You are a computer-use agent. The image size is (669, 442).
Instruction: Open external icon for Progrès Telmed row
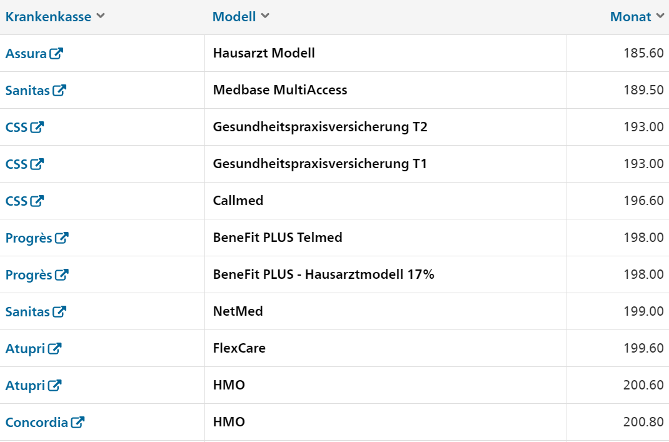click(x=62, y=238)
